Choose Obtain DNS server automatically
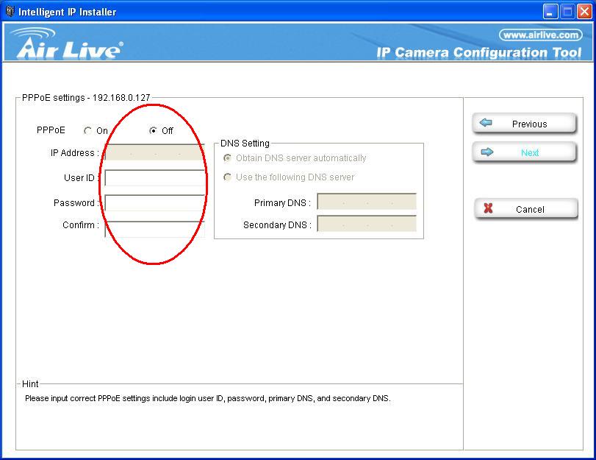 point(228,158)
